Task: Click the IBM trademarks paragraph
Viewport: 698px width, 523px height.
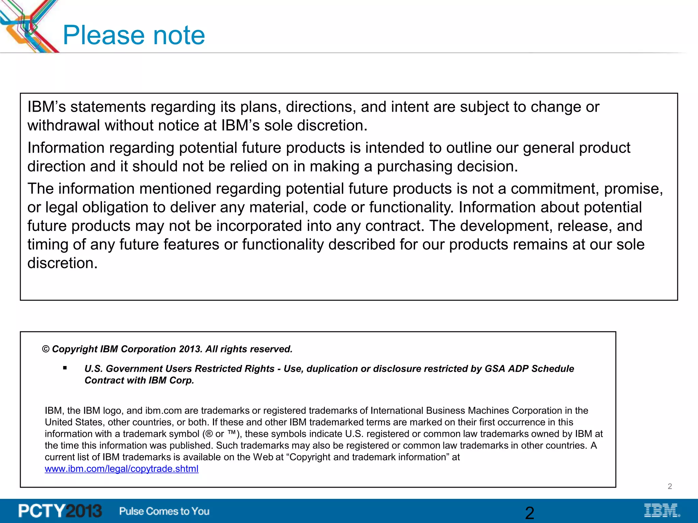Action: pyautogui.click(x=324, y=440)
